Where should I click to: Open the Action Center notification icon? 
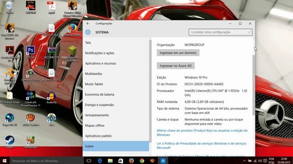tap(265, 161)
